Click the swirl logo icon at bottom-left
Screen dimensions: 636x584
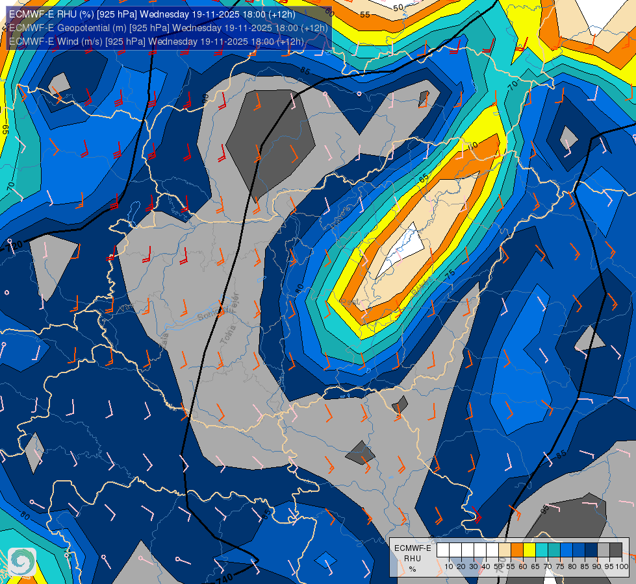click(22, 561)
